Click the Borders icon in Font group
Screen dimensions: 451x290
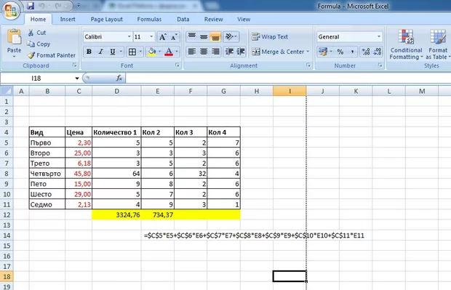pos(132,52)
